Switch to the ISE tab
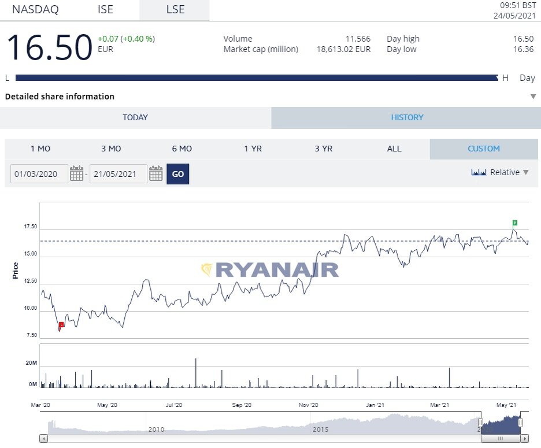The width and height of the screenshot is (541, 448). coord(105,10)
